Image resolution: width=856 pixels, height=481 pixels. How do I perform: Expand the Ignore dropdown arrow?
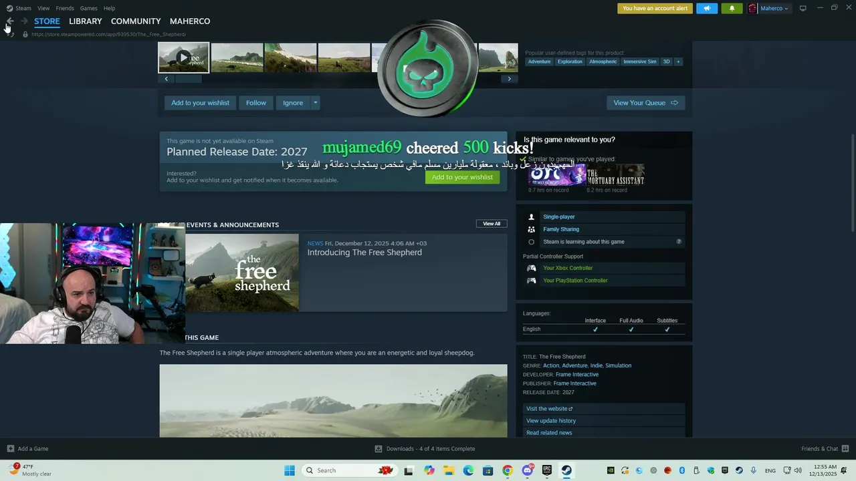[315, 103]
